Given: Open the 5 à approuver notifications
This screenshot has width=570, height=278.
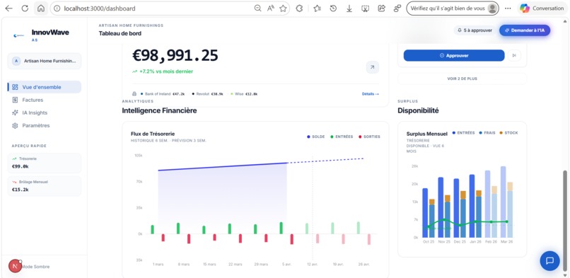Looking at the screenshot, I should coord(475,30).
